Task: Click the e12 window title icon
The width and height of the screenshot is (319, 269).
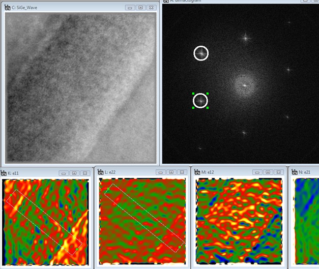Action: pos(197,173)
